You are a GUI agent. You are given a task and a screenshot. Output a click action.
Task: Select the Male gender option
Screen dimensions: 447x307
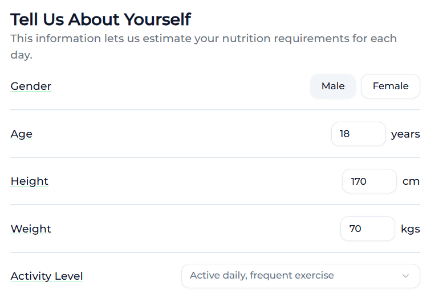[333, 86]
